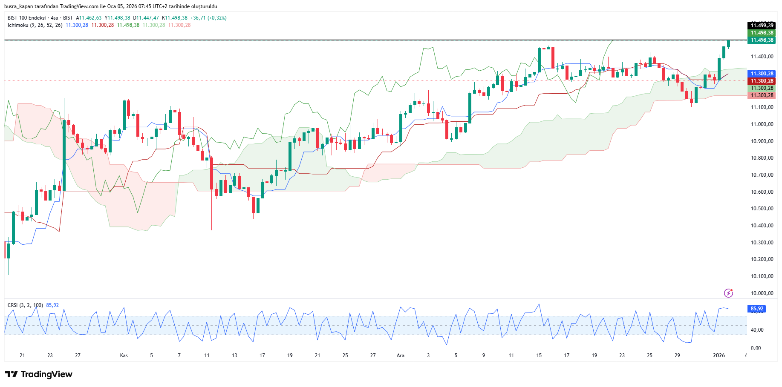
Task: Click the 10.000,00 price scale level
Action: tap(762, 293)
